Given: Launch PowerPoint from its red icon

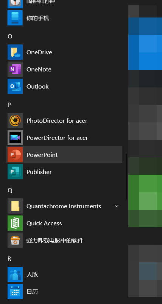Looking at the screenshot, I should click(x=15, y=155).
